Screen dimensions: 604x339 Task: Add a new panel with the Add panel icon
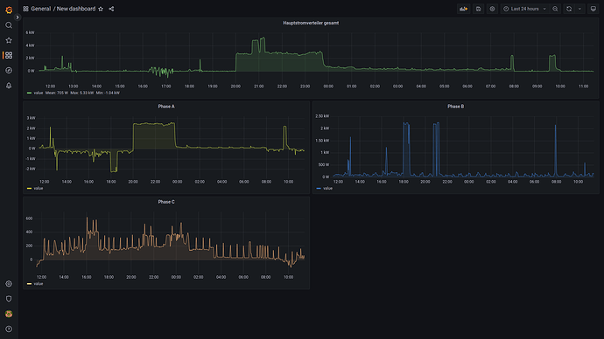coord(464,9)
